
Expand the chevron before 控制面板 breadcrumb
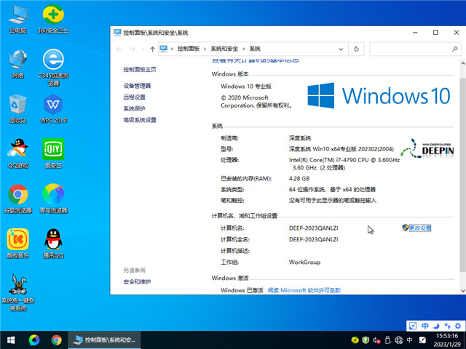172,49
